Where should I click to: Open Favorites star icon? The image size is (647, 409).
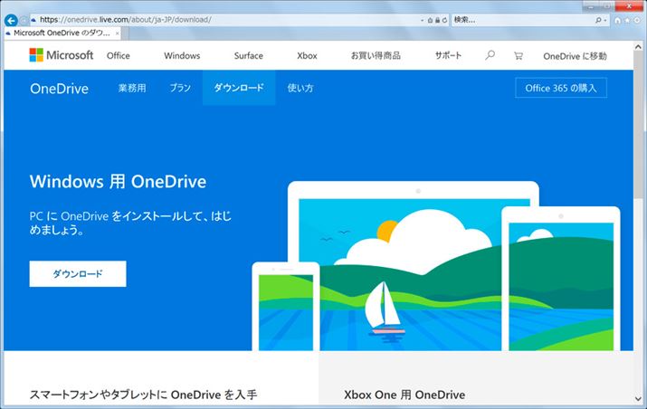tap(627, 20)
